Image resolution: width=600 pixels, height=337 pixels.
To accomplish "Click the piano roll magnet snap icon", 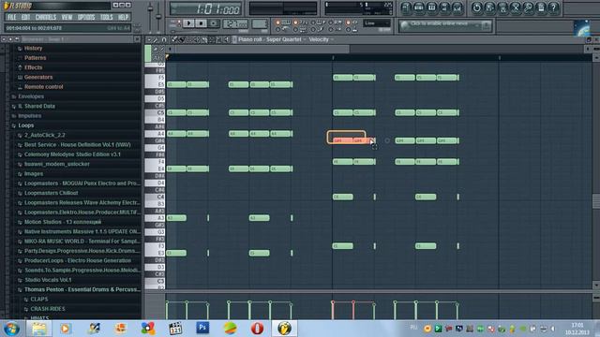I will coord(164,39).
